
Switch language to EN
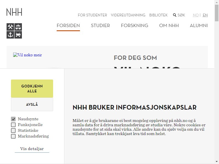[x=205, y=15]
